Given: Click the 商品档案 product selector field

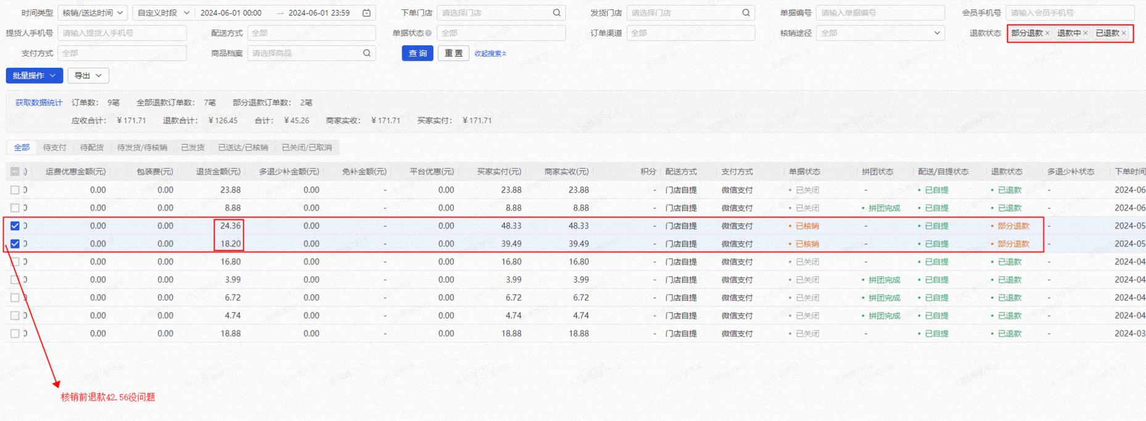Looking at the screenshot, I should point(311,54).
